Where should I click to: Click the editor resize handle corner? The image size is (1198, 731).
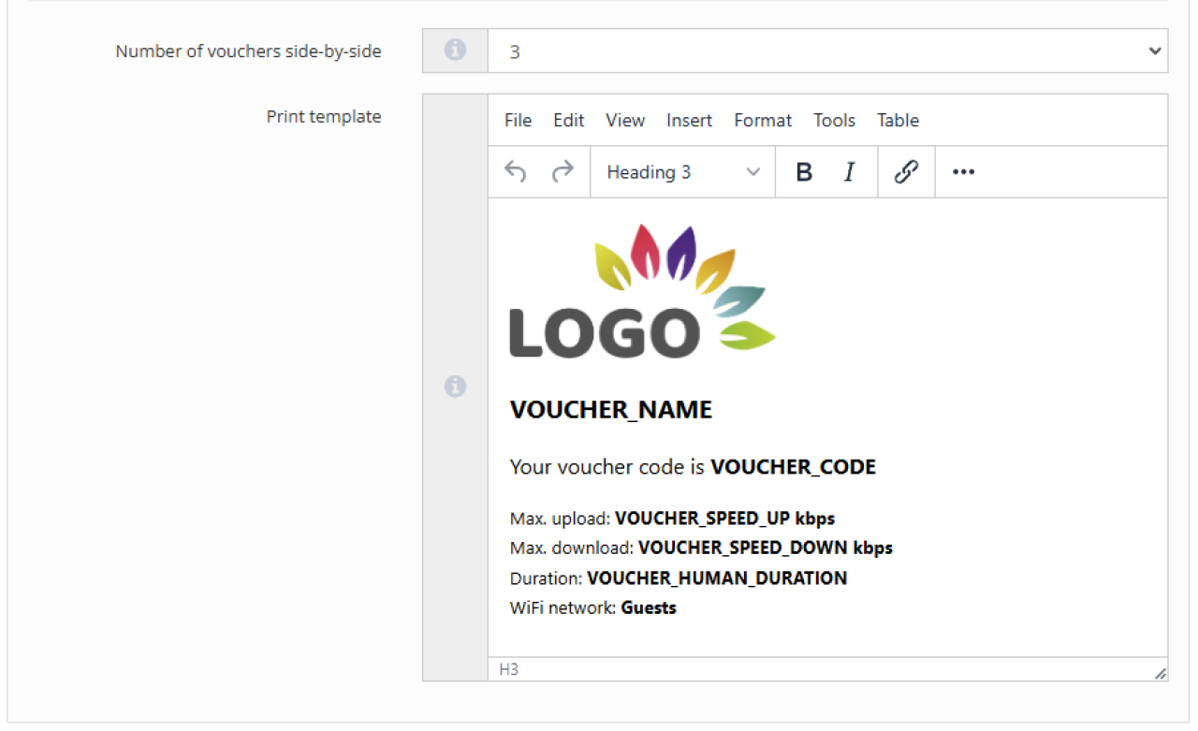tap(1160, 672)
